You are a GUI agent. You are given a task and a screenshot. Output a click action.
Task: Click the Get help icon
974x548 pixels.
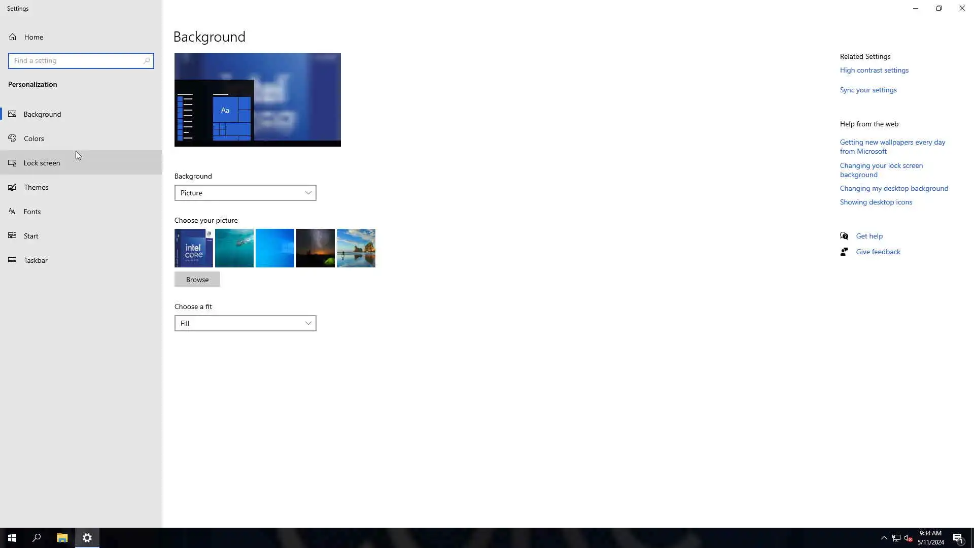(844, 236)
